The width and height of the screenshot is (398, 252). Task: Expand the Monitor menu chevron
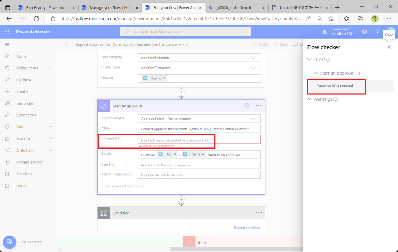click(x=51, y=138)
